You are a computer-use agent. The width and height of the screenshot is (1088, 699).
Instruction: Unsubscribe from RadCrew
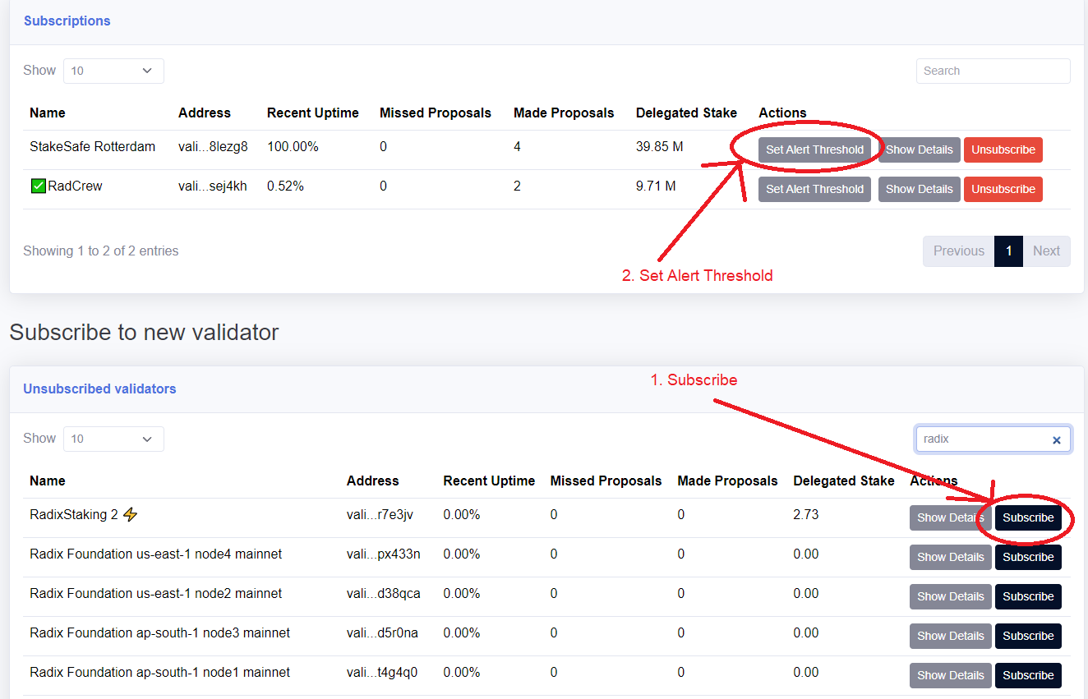coord(1003,189)
